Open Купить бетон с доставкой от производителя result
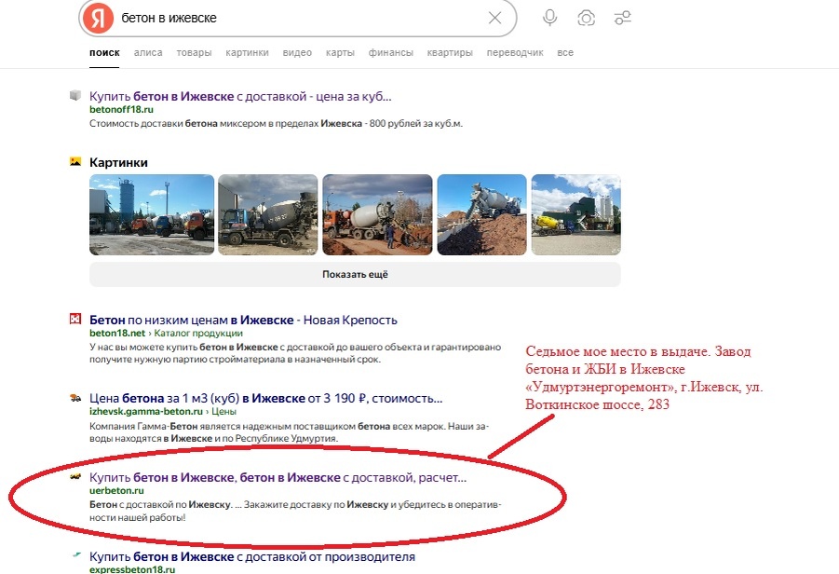 tap(252, 556)
